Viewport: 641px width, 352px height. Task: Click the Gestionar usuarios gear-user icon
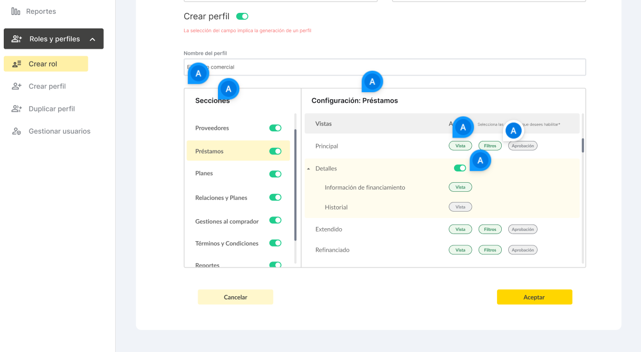17,131
